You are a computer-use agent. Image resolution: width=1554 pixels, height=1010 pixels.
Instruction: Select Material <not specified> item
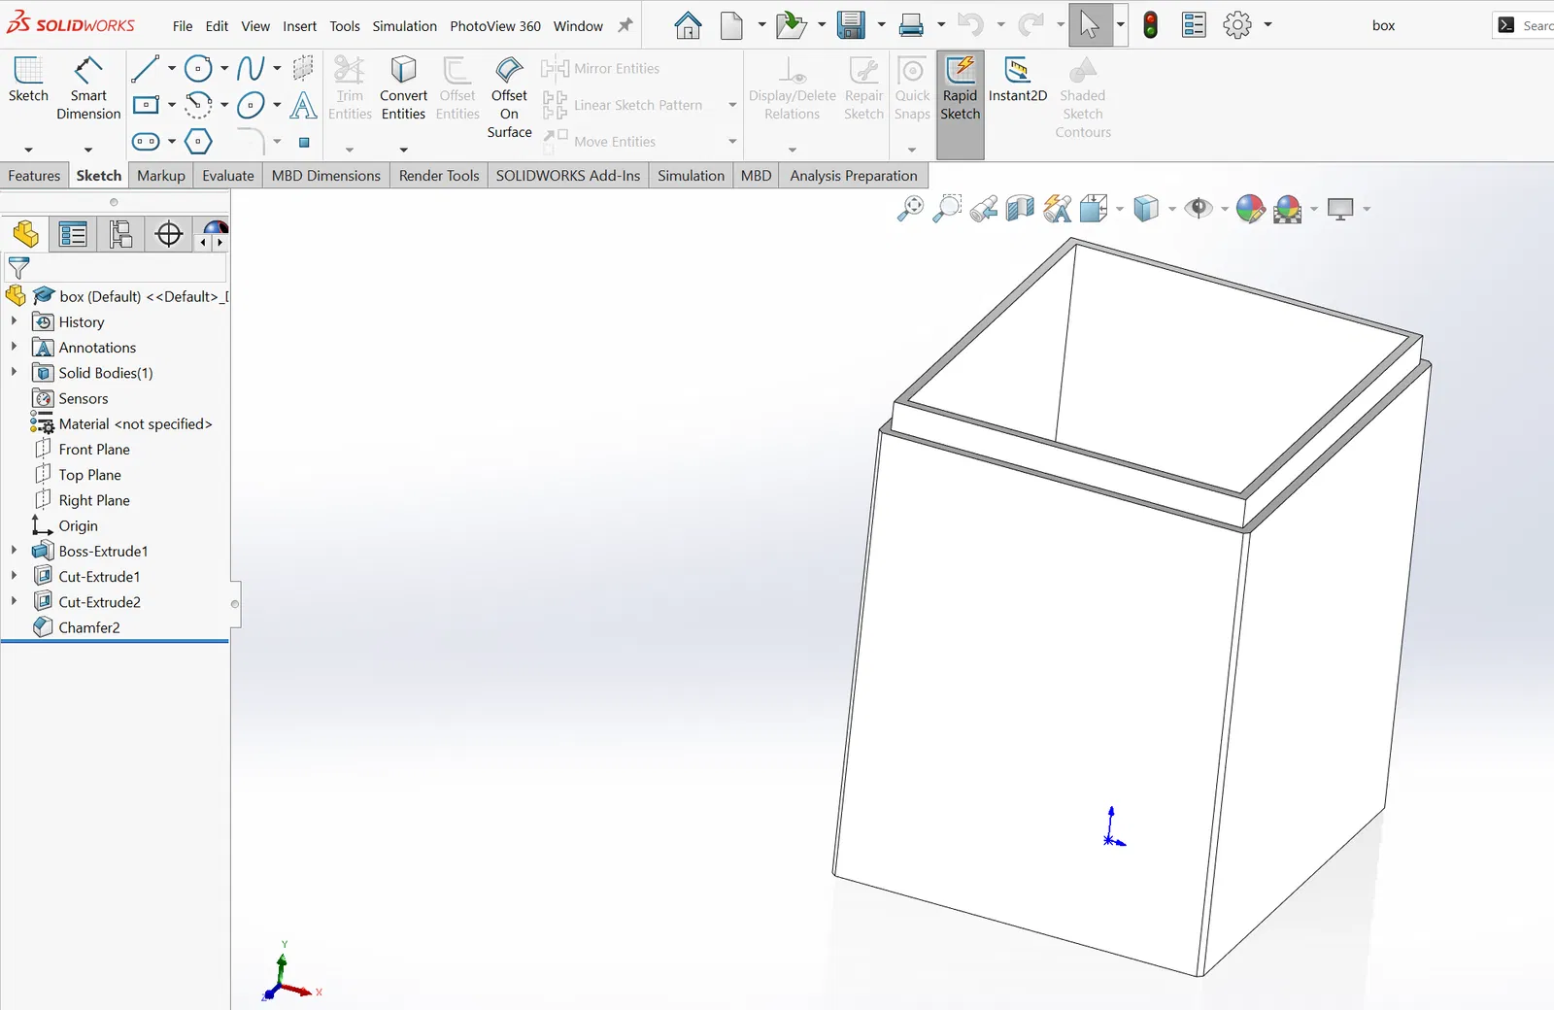point(135,423)
